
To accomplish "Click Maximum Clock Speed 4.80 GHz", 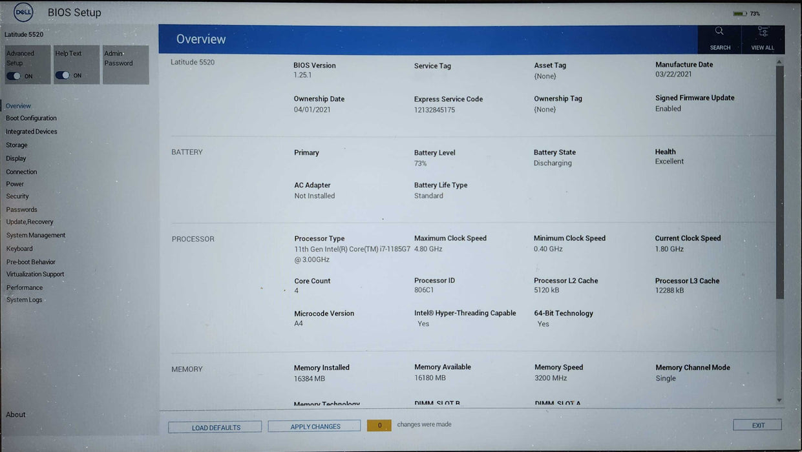I will 428,249.
